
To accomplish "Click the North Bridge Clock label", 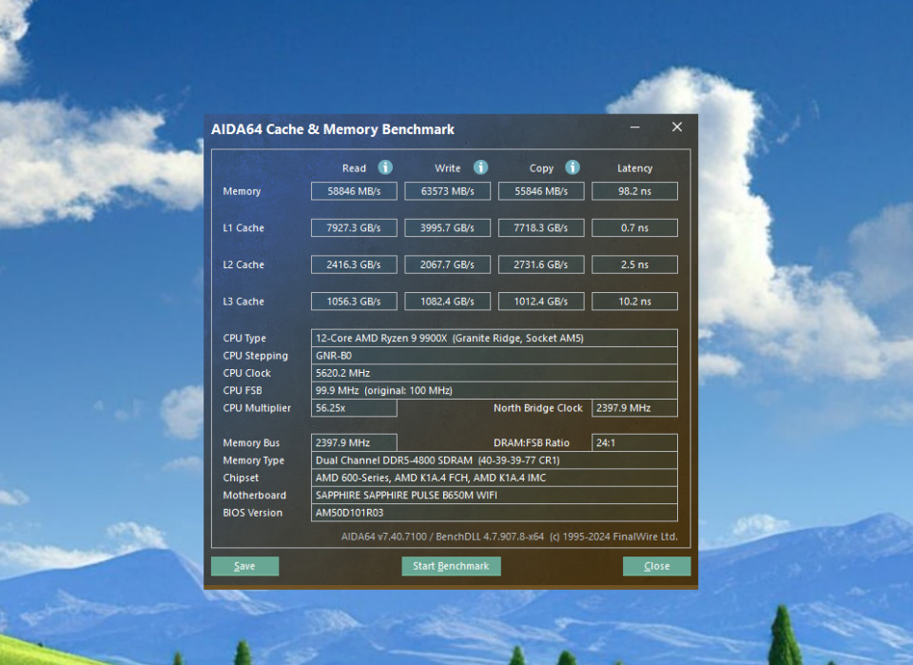I will click(x=538, y=407).
